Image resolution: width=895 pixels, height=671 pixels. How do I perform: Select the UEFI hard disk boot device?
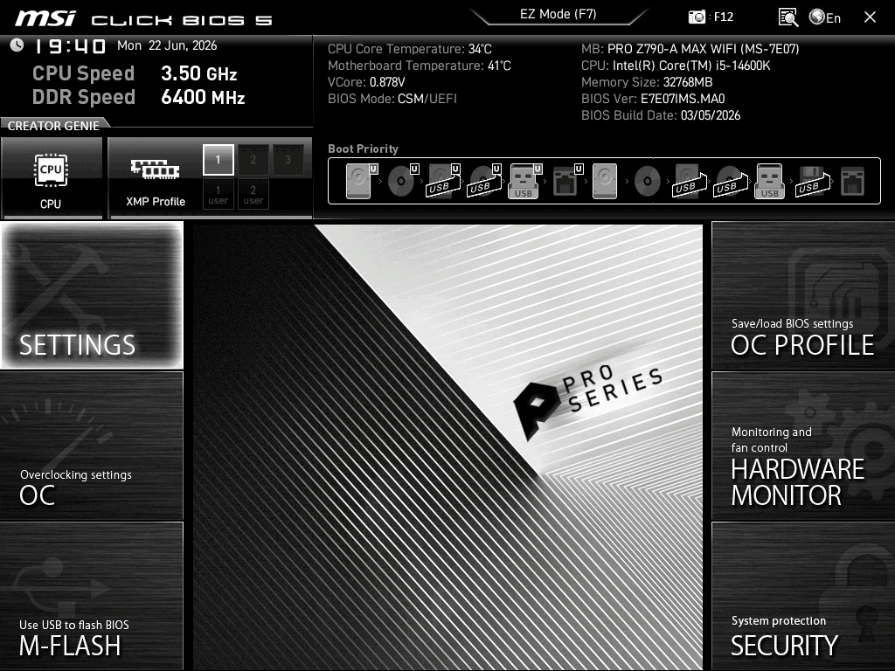tap(361, 181)
